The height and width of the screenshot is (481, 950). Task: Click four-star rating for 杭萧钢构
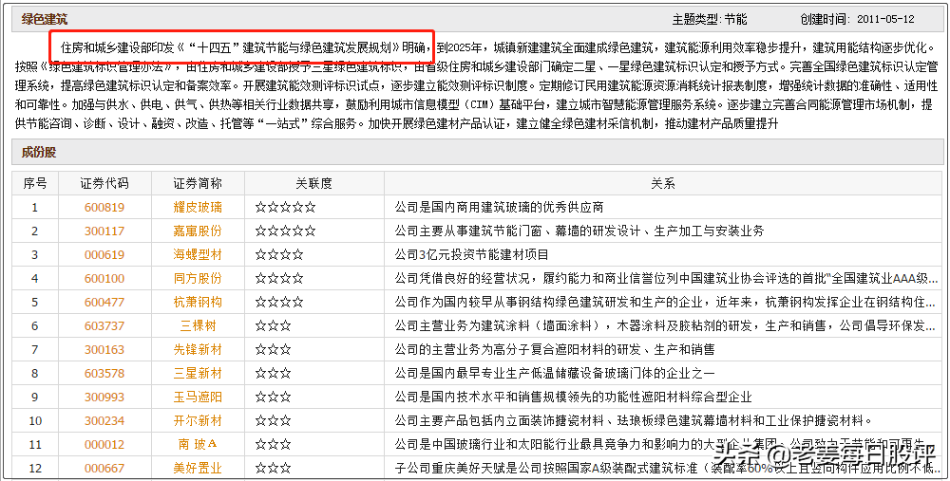coord(279,303)
